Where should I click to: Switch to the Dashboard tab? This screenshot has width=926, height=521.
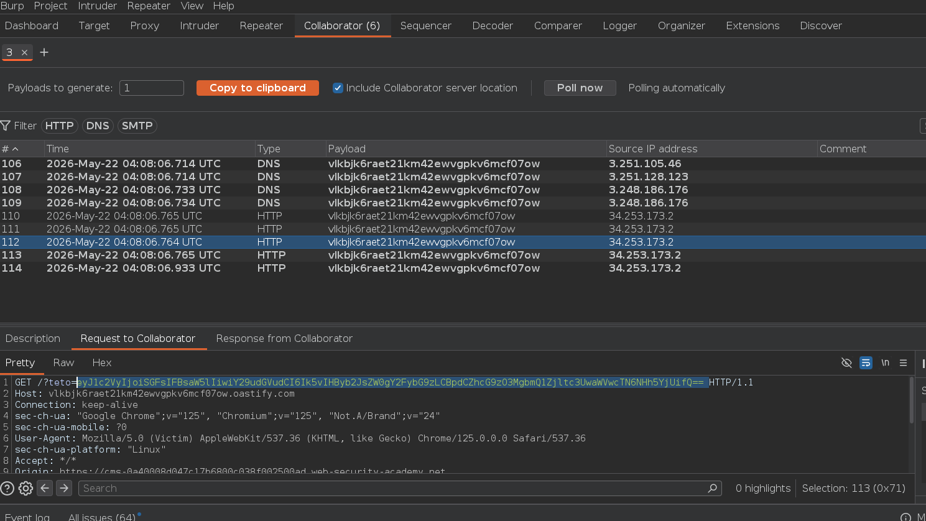click(32, 25)
